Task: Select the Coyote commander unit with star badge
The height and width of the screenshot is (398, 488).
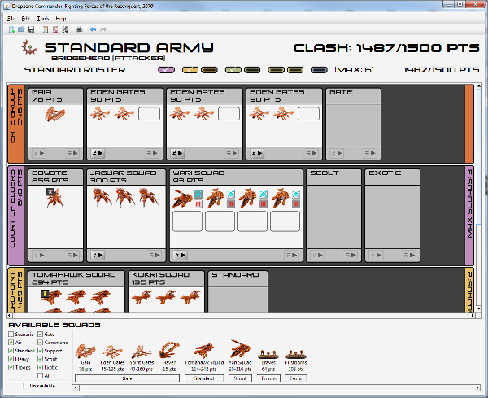Action: coord(54,198)
